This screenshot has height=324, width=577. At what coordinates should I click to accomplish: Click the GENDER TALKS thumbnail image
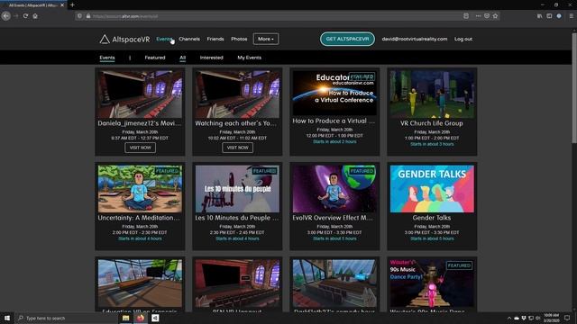432,188
